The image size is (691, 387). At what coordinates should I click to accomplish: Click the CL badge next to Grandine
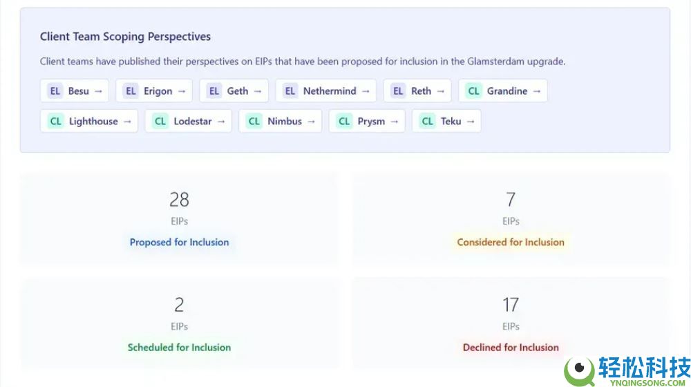coord(473,91)
